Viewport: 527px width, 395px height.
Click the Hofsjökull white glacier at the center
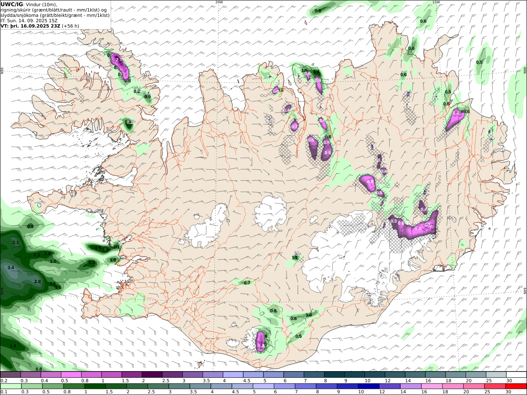pos(270,214)
